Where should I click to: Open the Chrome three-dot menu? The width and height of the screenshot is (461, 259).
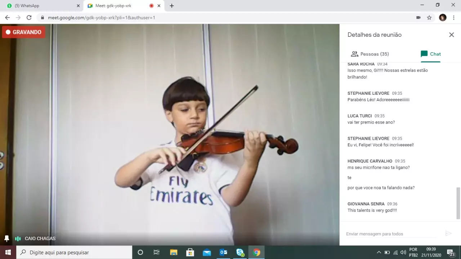[x=453, y=17]
